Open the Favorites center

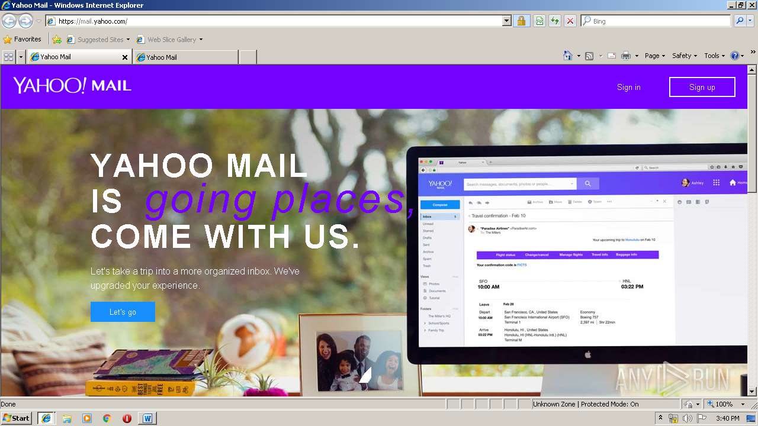(22, 40)
